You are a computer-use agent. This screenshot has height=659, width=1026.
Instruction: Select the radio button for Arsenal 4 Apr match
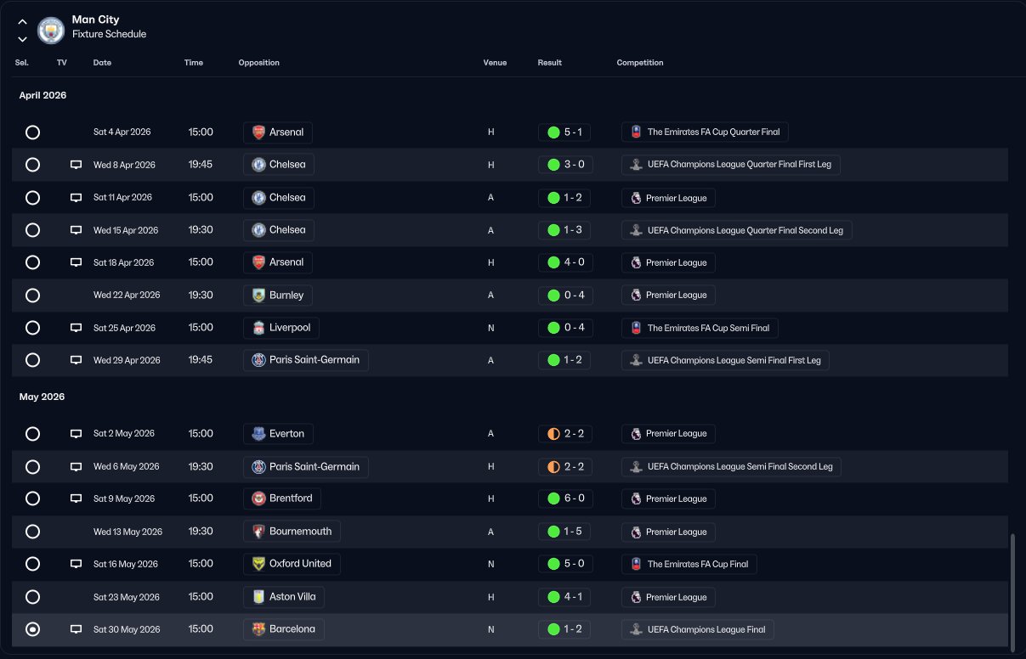[32, 132]
